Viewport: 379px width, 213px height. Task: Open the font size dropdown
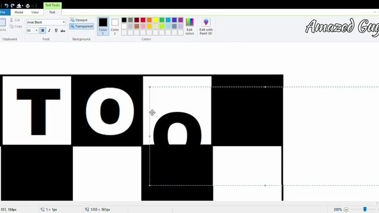pyautogui.click(x=37, y=31)
